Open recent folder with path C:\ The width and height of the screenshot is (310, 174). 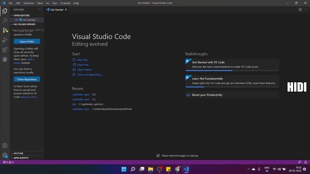(x=81, y=100)
